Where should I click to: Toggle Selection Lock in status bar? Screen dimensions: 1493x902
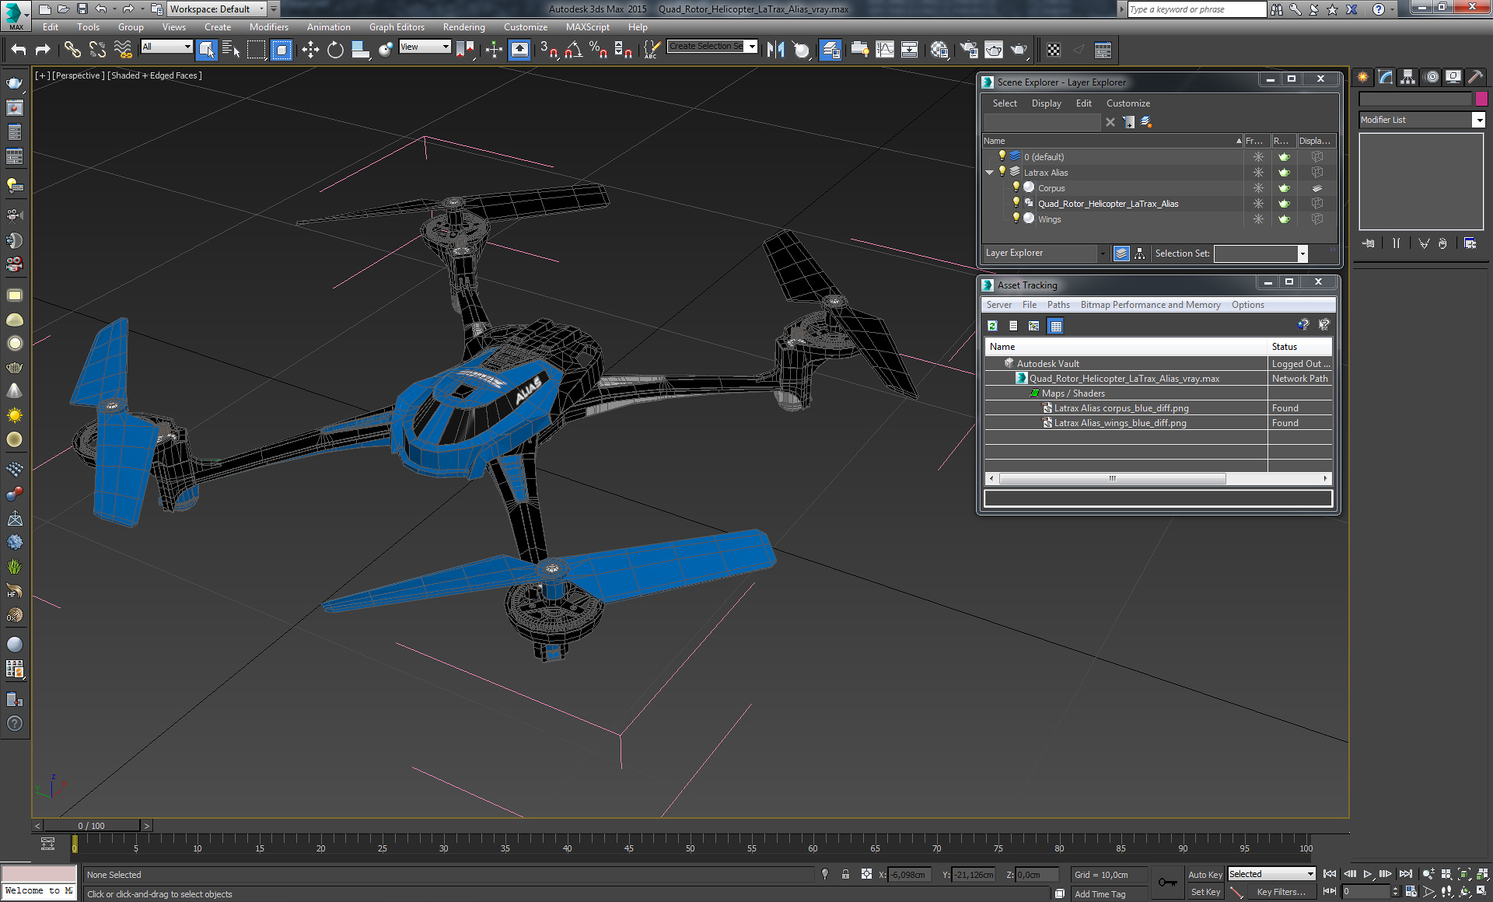[x=845, y=874]
